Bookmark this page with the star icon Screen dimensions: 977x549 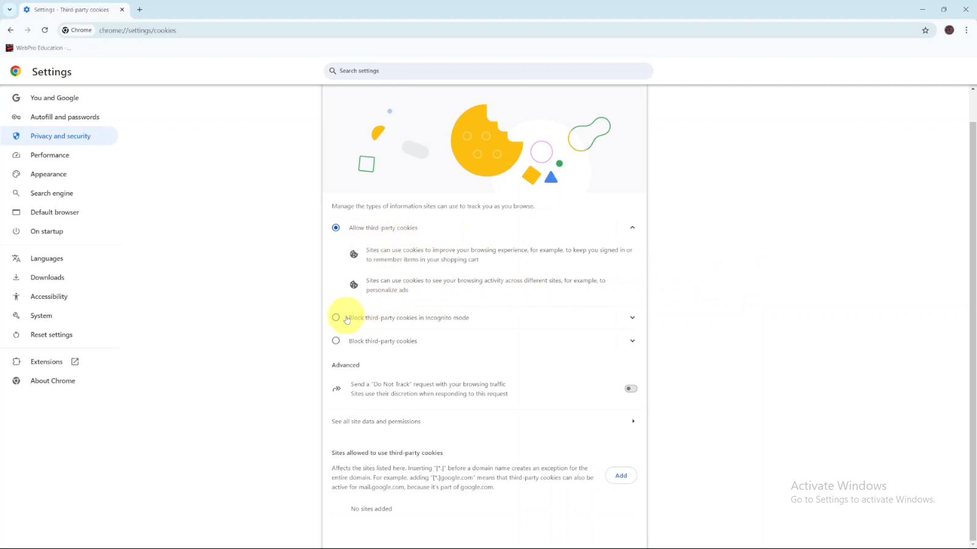click(x=925, y=30)
